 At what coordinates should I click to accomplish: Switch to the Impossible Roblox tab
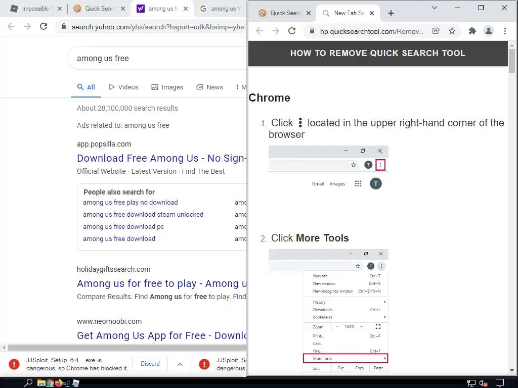point(32,9)
